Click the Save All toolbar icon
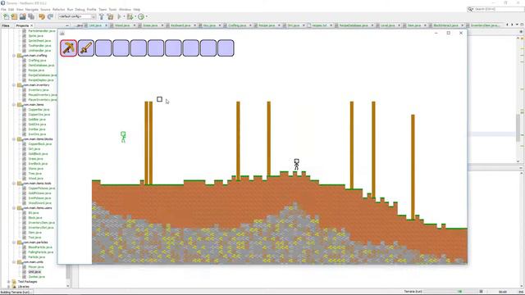The height and width of the screenshot is (295, 525). tap(31, 16)
